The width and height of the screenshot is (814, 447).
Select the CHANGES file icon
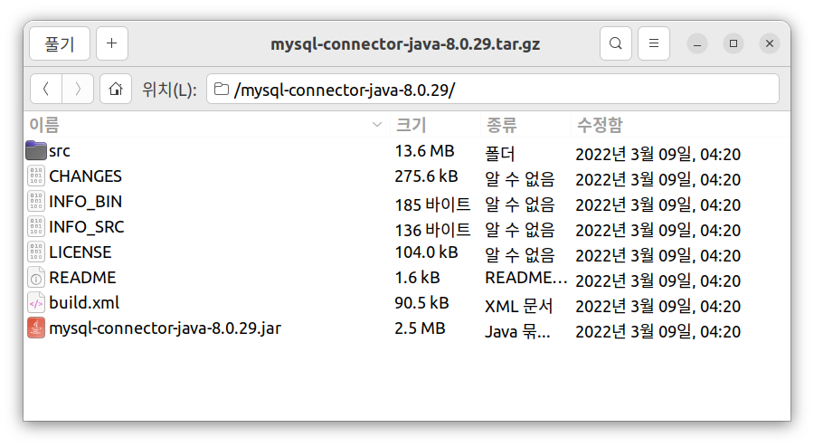coord(36,176)
